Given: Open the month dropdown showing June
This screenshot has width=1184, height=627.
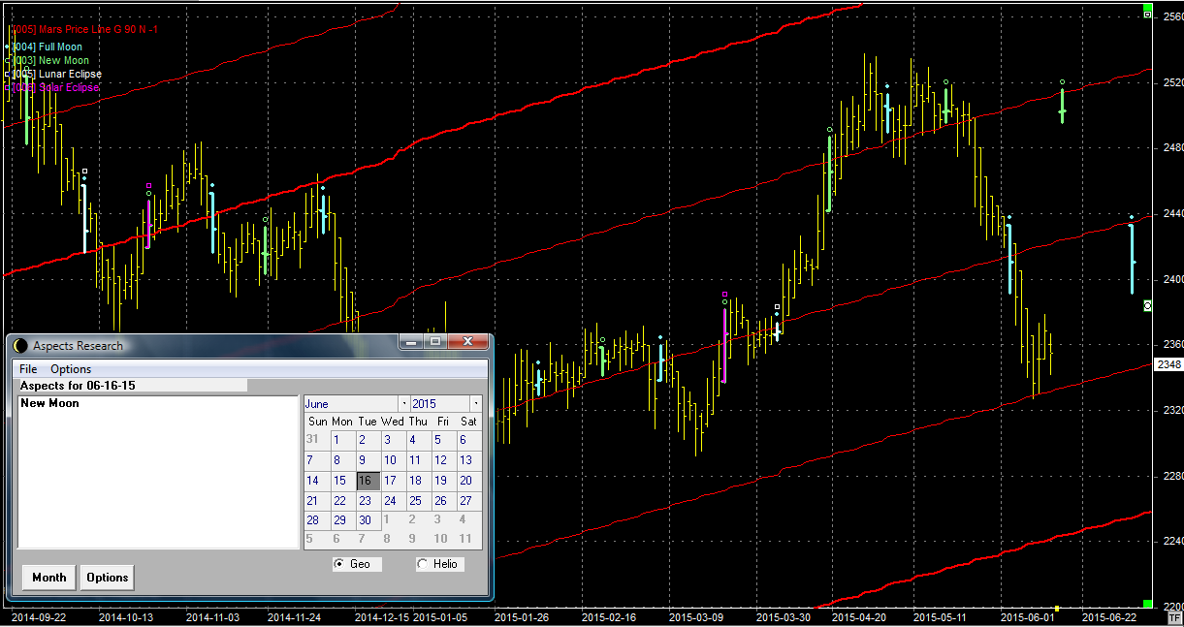Looking at the screenshot, I should pyautogui.click(x=403, y=403).
